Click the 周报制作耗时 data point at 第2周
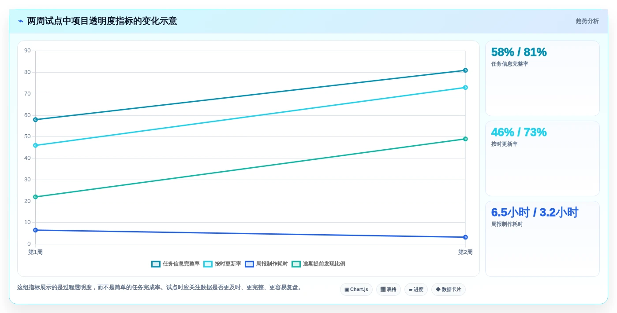617x313 pixels. click(465, 237)
